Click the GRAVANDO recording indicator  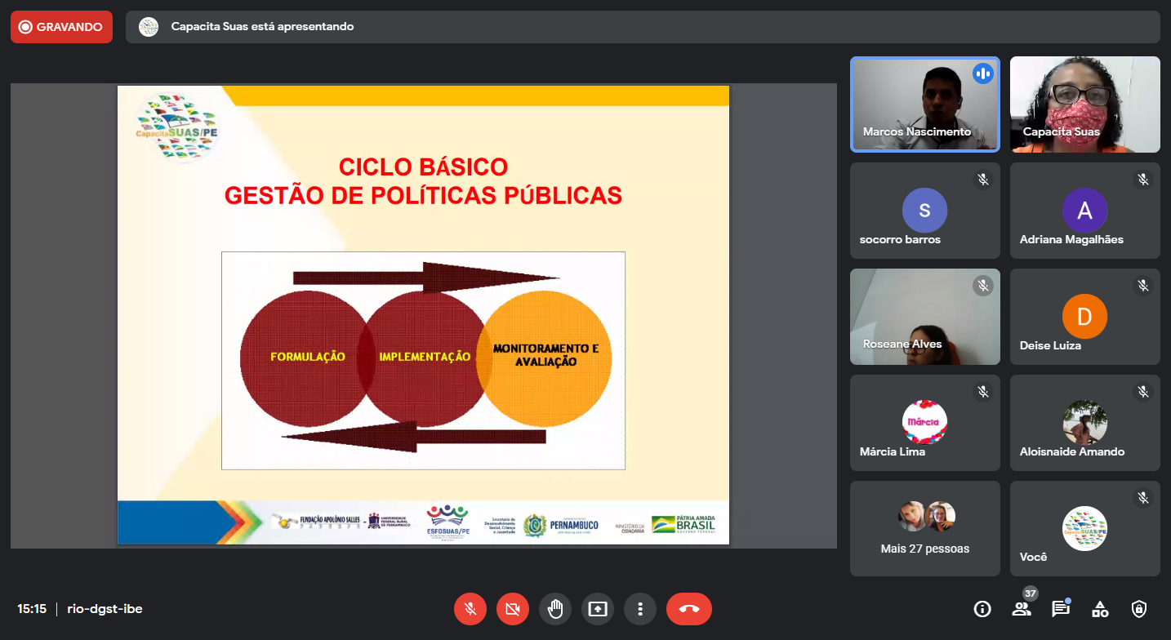tap(61, 27)
